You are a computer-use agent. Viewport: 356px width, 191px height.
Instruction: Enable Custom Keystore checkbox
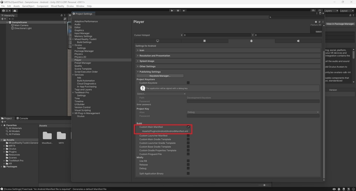[x=188, y=83]
